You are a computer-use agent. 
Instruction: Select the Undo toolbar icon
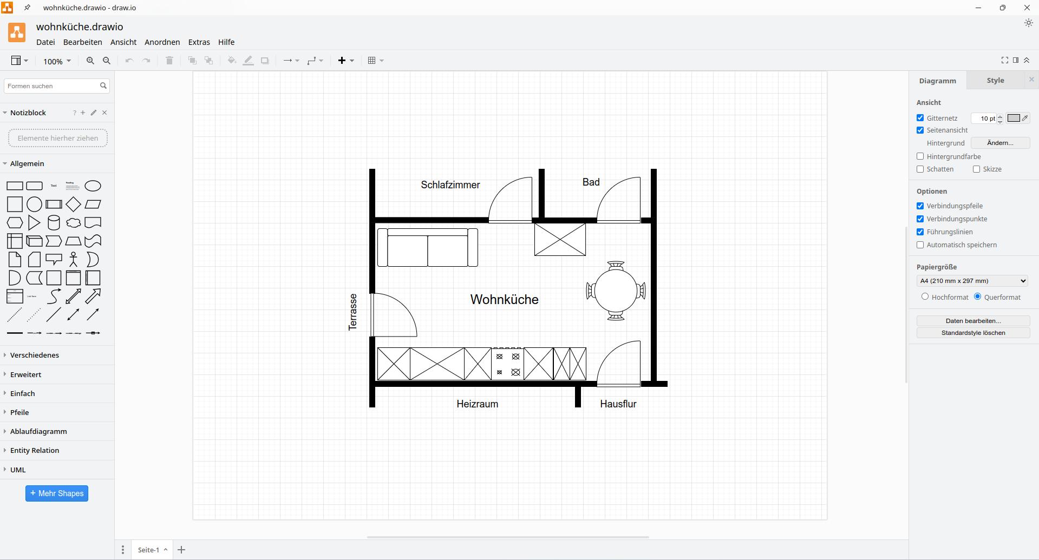129,60
